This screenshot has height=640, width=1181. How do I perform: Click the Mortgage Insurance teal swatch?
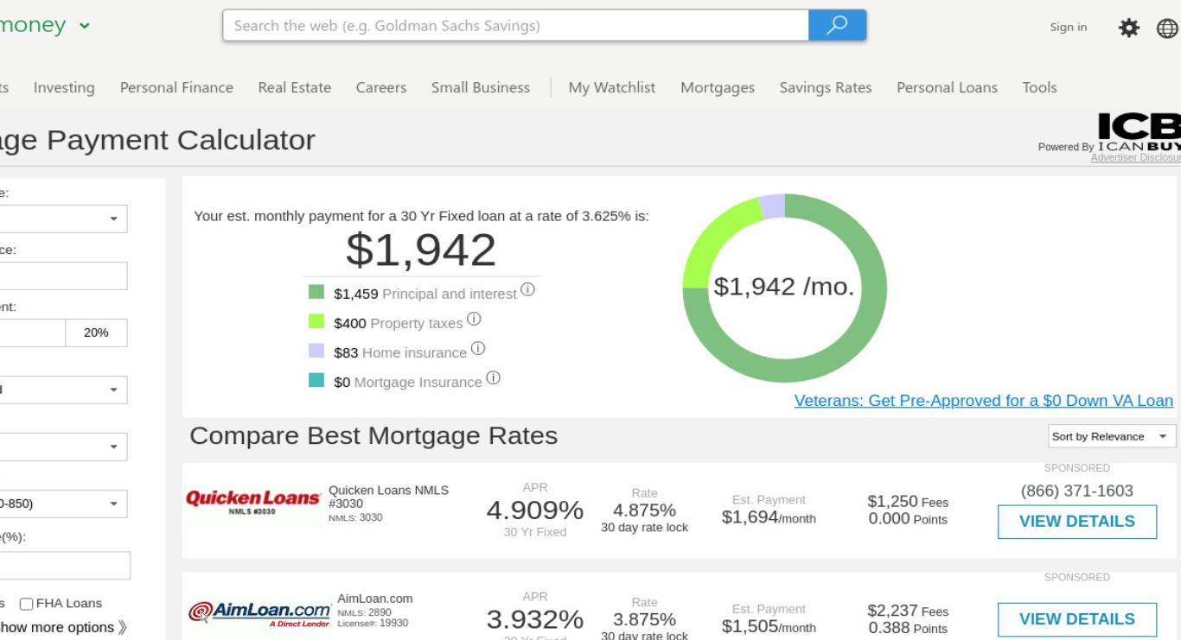pos(317,380)
